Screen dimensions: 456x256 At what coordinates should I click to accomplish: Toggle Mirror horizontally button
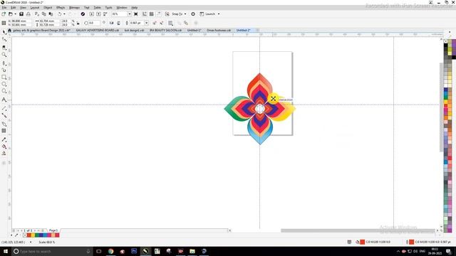click(x=111, y=23)
